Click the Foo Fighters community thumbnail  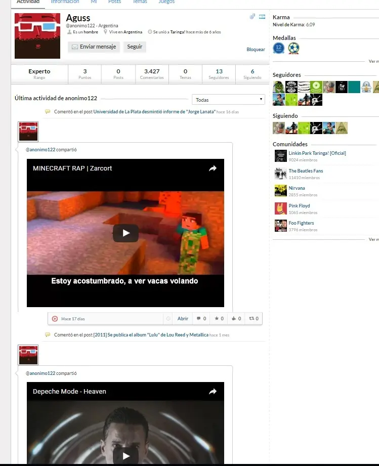[x=281, y=226]
